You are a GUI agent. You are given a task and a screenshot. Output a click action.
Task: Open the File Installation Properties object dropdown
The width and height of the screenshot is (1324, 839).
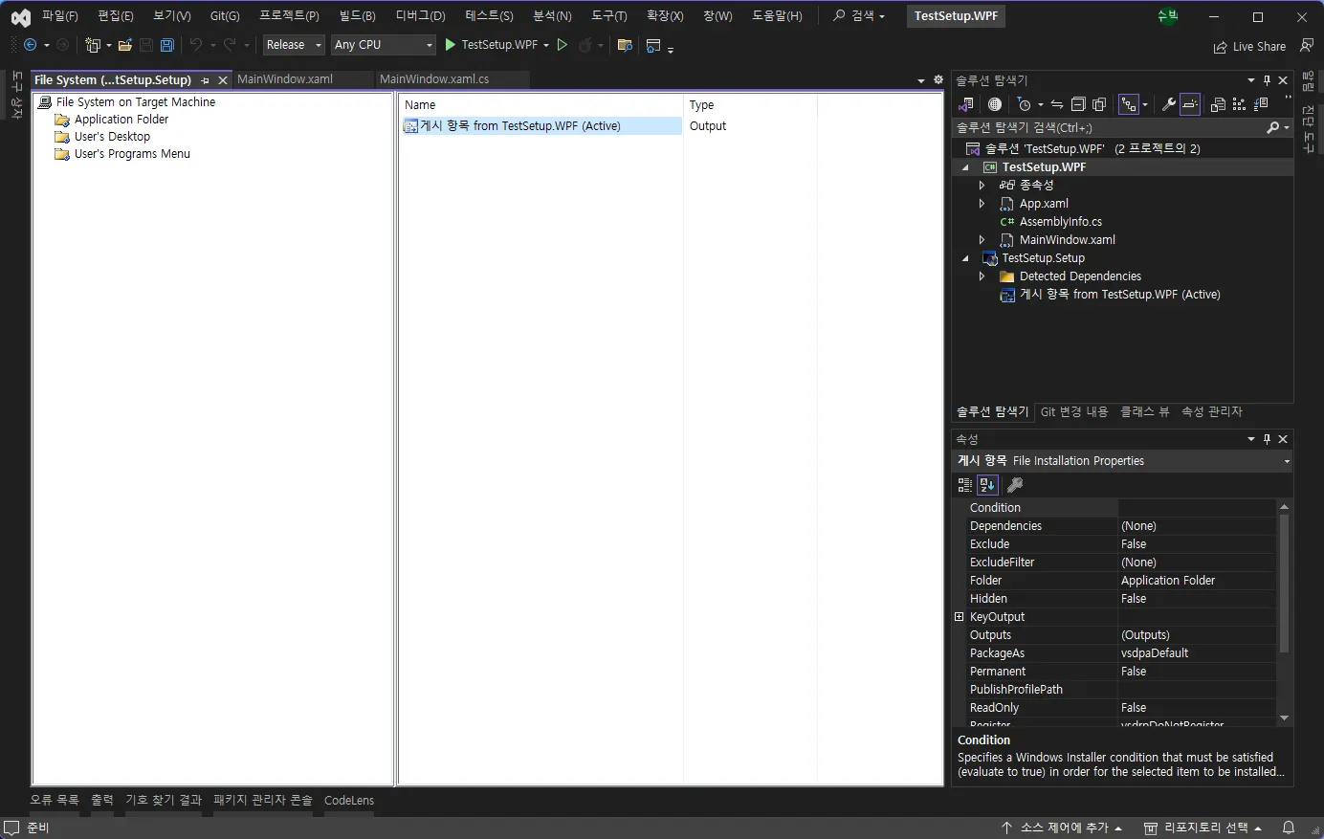pyautogui.click(x=1287, y=461)
